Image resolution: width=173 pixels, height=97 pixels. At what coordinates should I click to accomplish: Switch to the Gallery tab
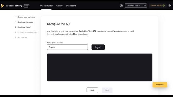(59, 6)
